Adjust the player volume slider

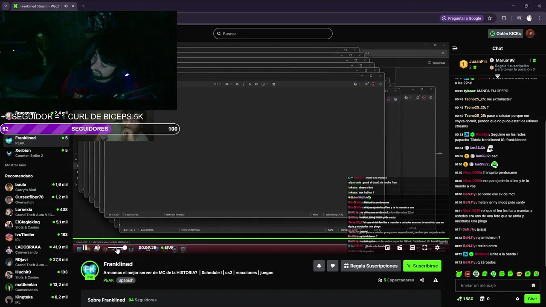116,248
